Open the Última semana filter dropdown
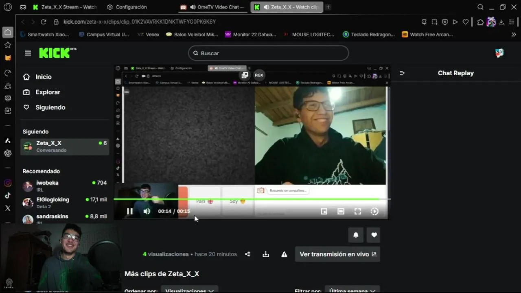521x293 pixels. pyautogui.click(x=352, y=290)
